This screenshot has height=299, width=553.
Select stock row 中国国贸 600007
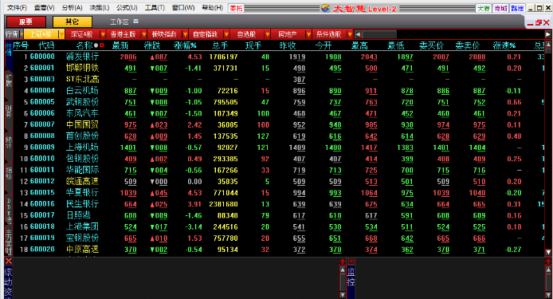279,124
